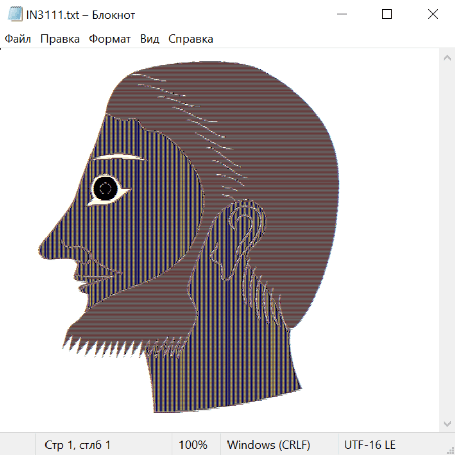Click the Стр 1, стлб 1 status indicator

click(x=77, y=445)
